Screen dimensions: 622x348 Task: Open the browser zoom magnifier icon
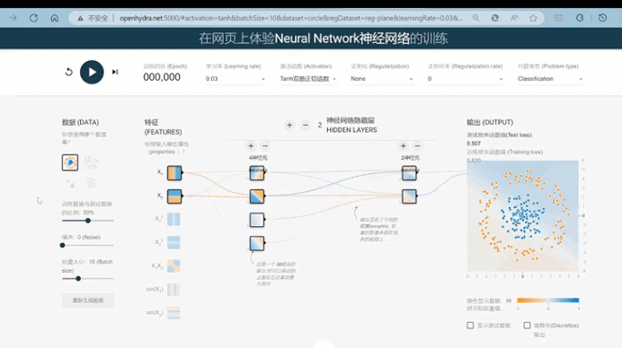pyautogui.click(x=476, y=18)
